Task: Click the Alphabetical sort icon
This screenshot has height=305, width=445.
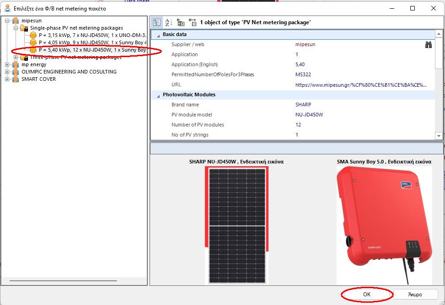Action: (168, 22)
